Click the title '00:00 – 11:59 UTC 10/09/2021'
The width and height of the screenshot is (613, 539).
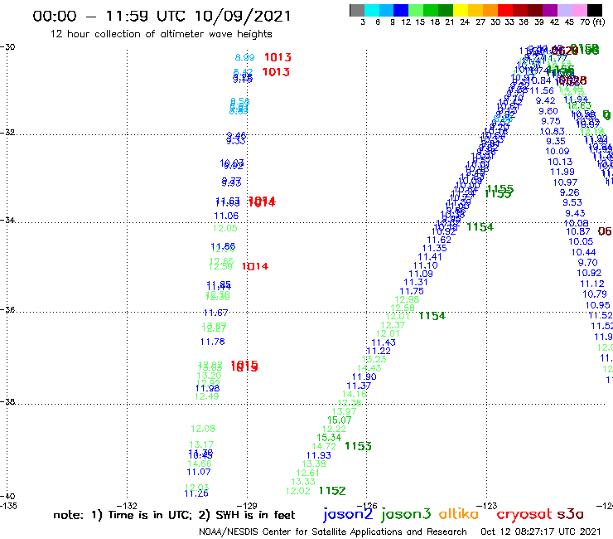coord(162,16)
